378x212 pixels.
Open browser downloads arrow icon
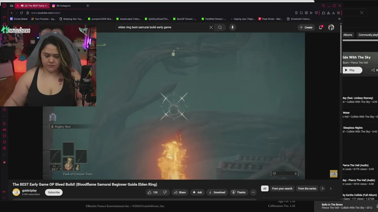click(x=333, y=13)
